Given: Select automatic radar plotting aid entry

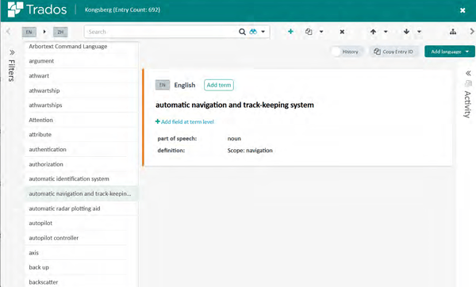Looking at the screenshot, I should (82, 209).
